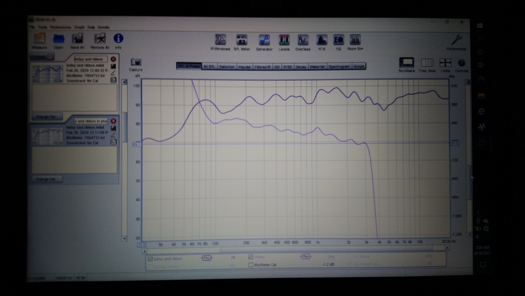This screenshot has height=296, width=525.
Task: Switch to the Filtered IR tab
Action: 262,67
